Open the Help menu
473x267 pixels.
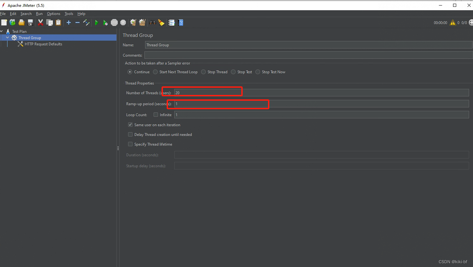point(81,14)
